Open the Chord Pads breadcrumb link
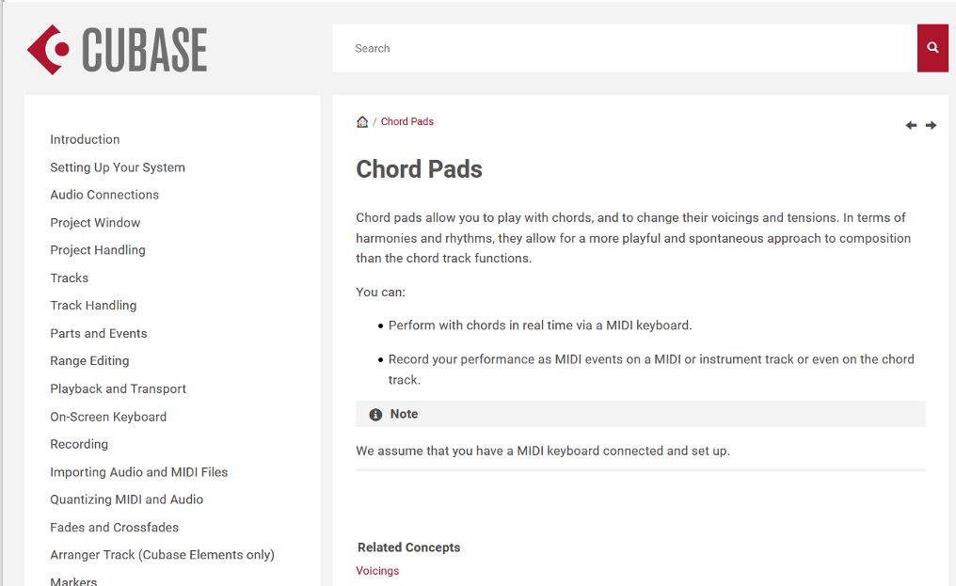Viewport: 956px width, 586px height. (407, 121)
